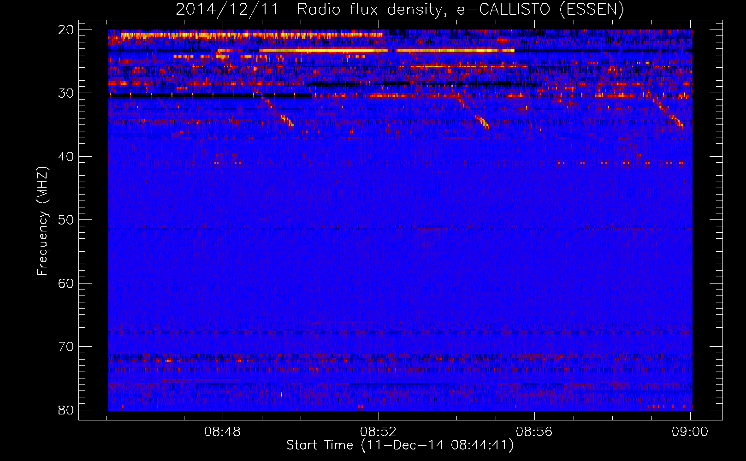
Task: Click the 09:00 time tick label
Action: point(690,432)
